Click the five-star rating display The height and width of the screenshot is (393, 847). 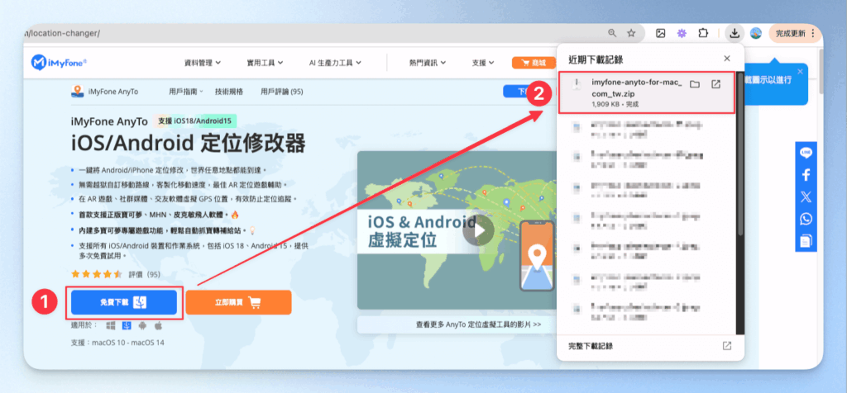click(x=97, y=274)
